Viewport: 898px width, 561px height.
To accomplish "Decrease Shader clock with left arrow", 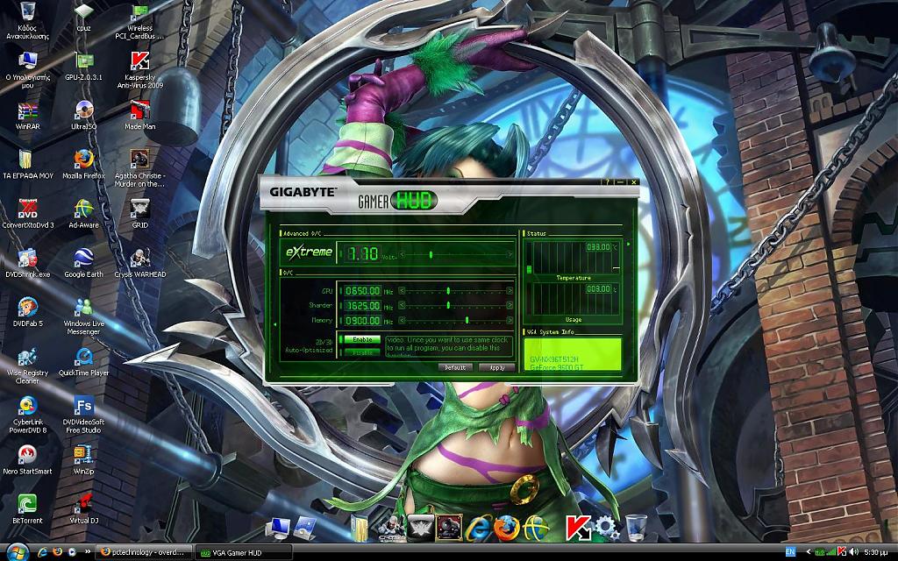I will 403,306.
